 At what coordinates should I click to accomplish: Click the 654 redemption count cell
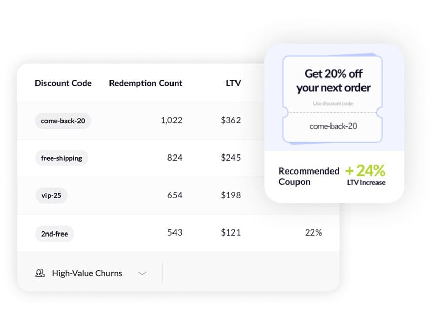pyautogui.click(x=175, y=195)
